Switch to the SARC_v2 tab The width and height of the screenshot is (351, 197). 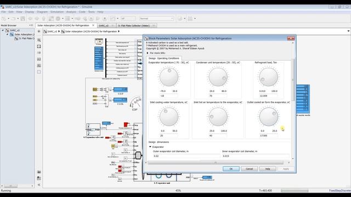[x=104, y=26]
